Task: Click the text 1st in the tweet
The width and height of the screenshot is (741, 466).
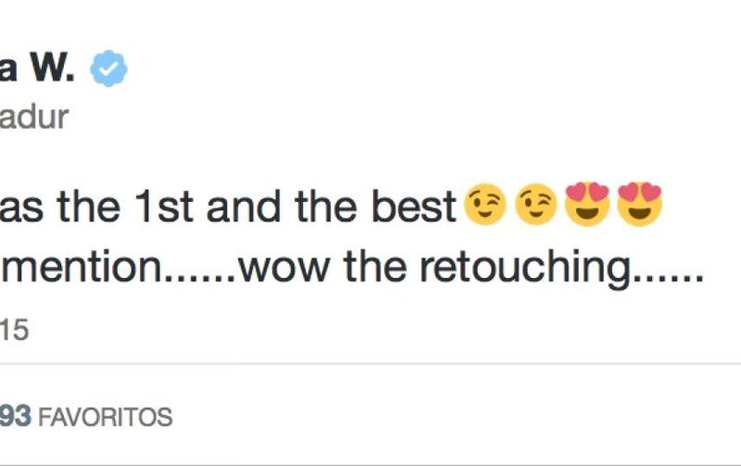Action: (164, 207)
